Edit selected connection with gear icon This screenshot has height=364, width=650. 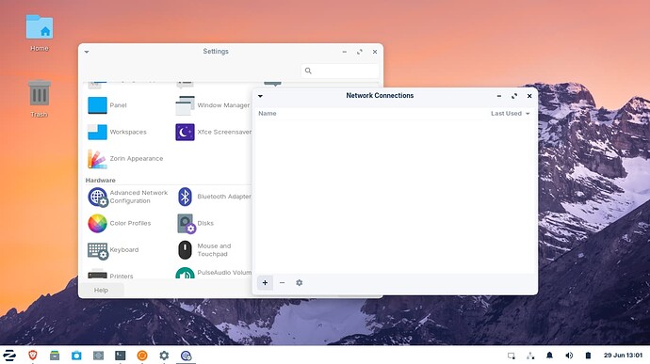click(x=299, y=283)
